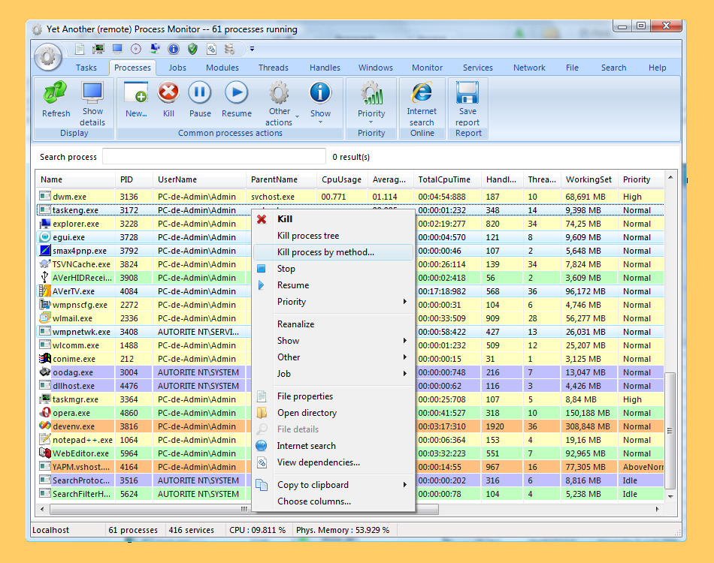This screenshot has height=563, width=714.
Task: Click the green shield check quick access icon
Action: coord(192,49)
